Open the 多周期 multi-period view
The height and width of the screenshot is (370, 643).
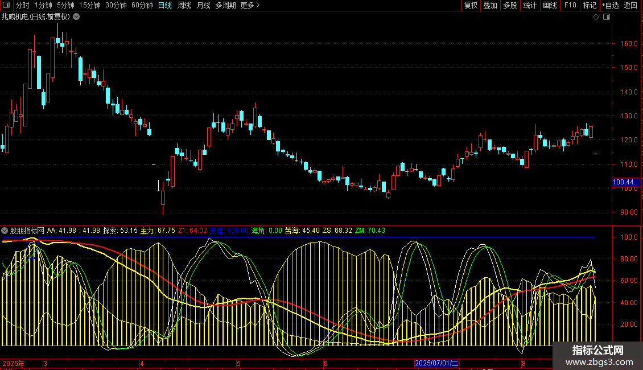(x=226, y=5)
